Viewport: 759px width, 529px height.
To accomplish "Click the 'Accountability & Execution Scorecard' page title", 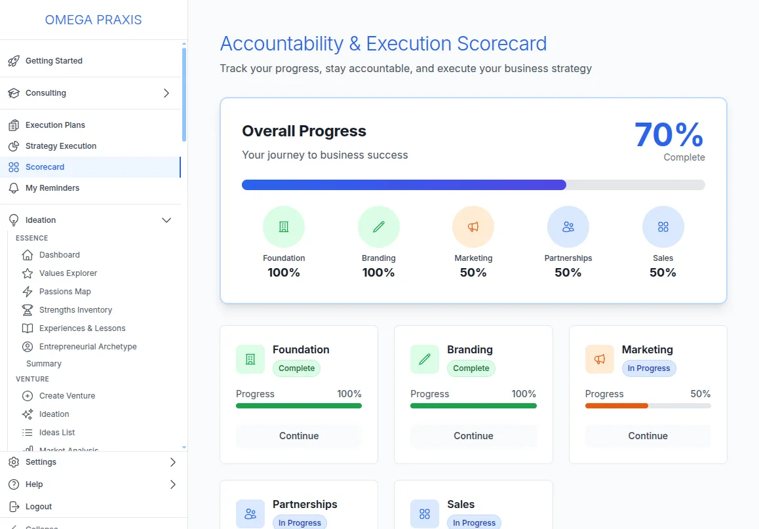I will click(383, 43).
